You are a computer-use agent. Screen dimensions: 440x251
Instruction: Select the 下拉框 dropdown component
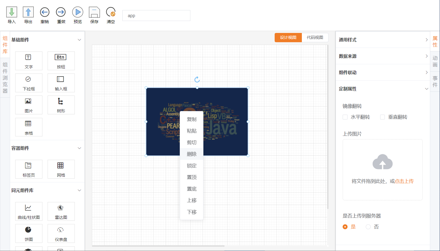click(29, 83)
